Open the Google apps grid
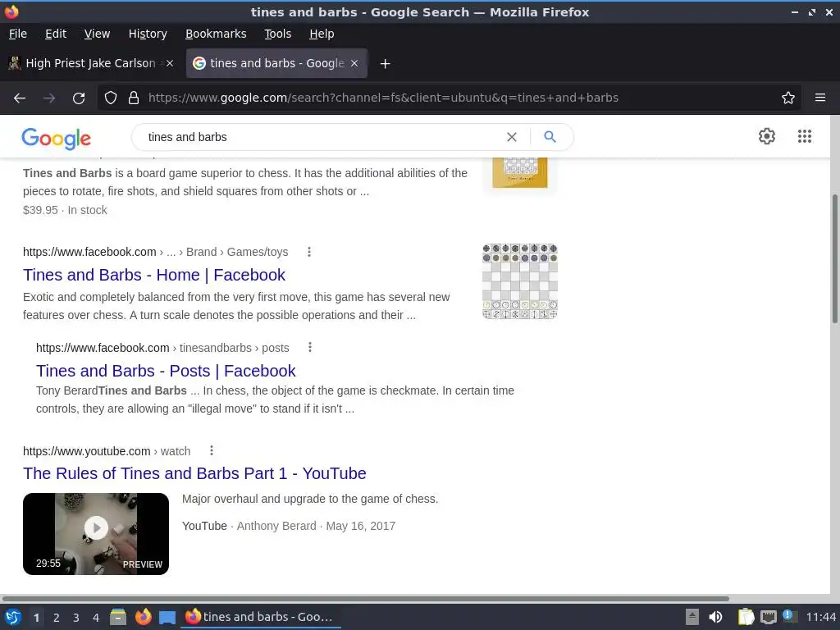 click(805, 136)
